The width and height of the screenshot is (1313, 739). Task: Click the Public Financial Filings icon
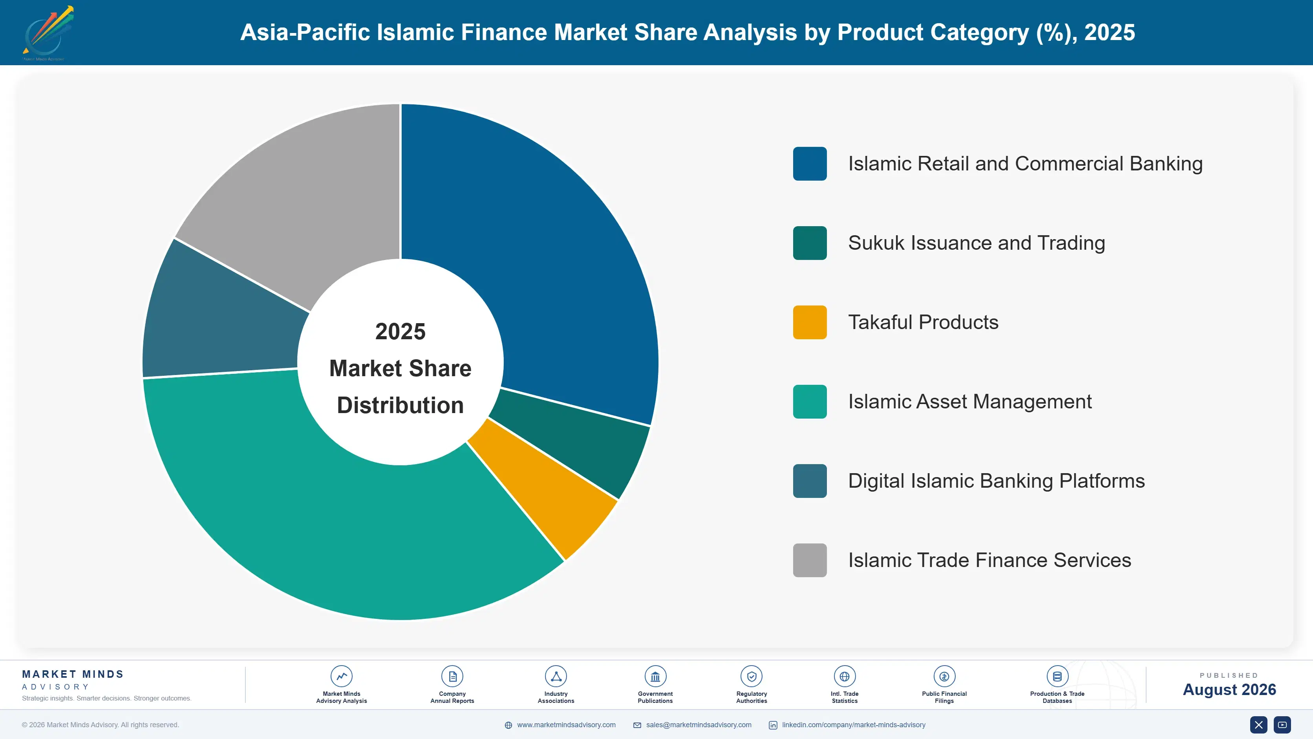944,676
